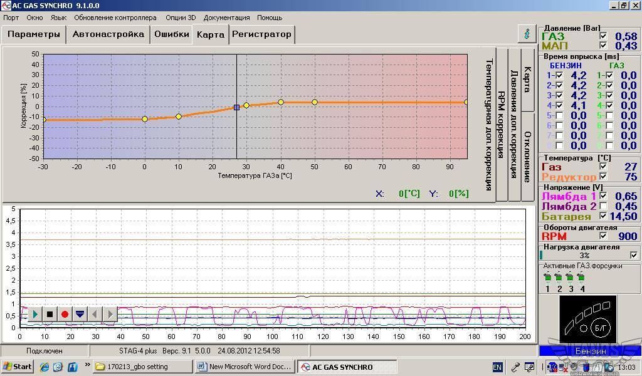Screen dimensions: 642x376
Task: Click gas injector icon number 3
Action: coord(570,278)
